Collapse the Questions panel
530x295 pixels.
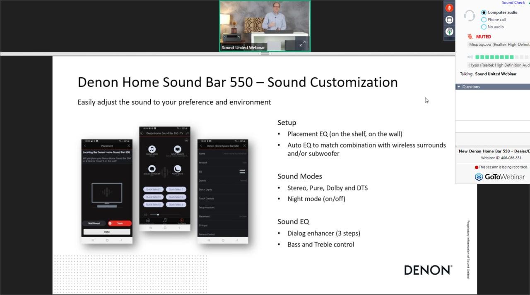[459, 87]
